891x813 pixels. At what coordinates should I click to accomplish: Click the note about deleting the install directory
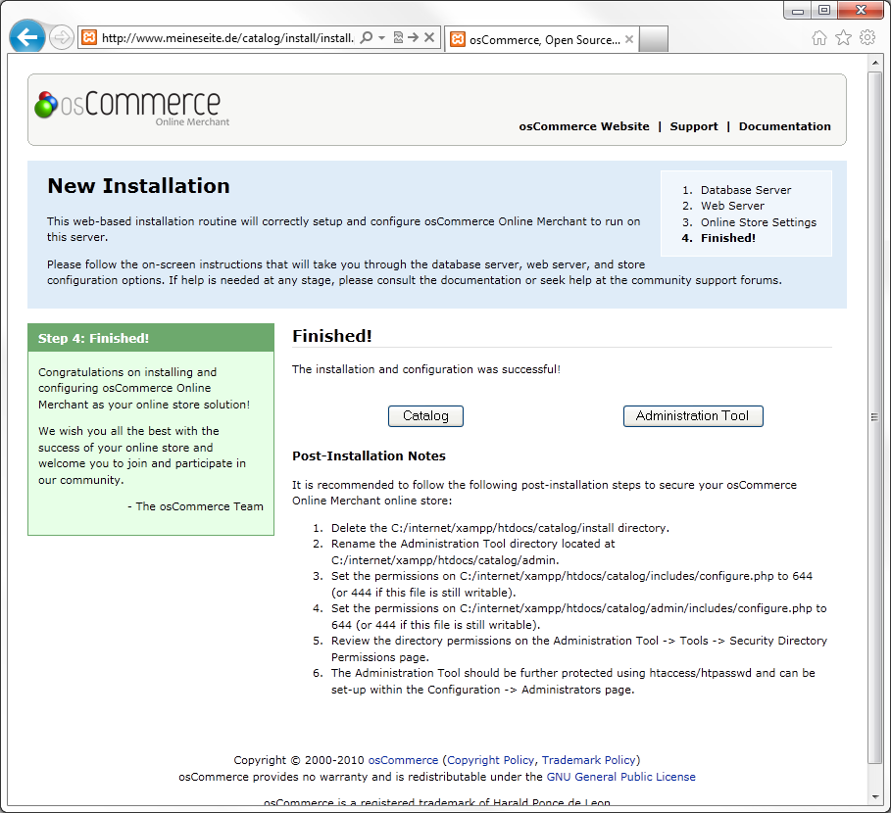(x=500, y=528)
